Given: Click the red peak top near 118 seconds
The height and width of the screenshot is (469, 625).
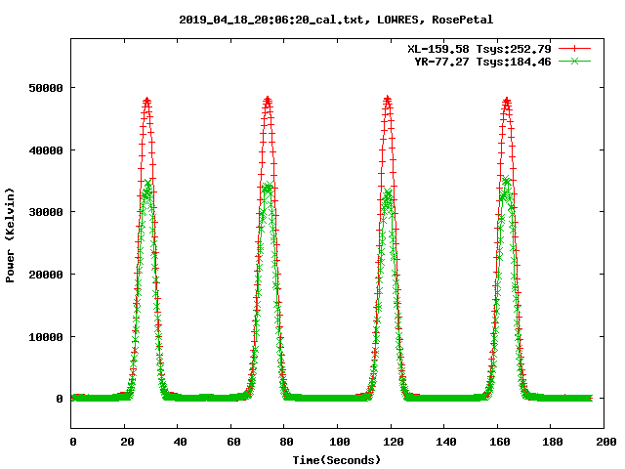Looking at the screenshot, I should (x=388, y=99).
